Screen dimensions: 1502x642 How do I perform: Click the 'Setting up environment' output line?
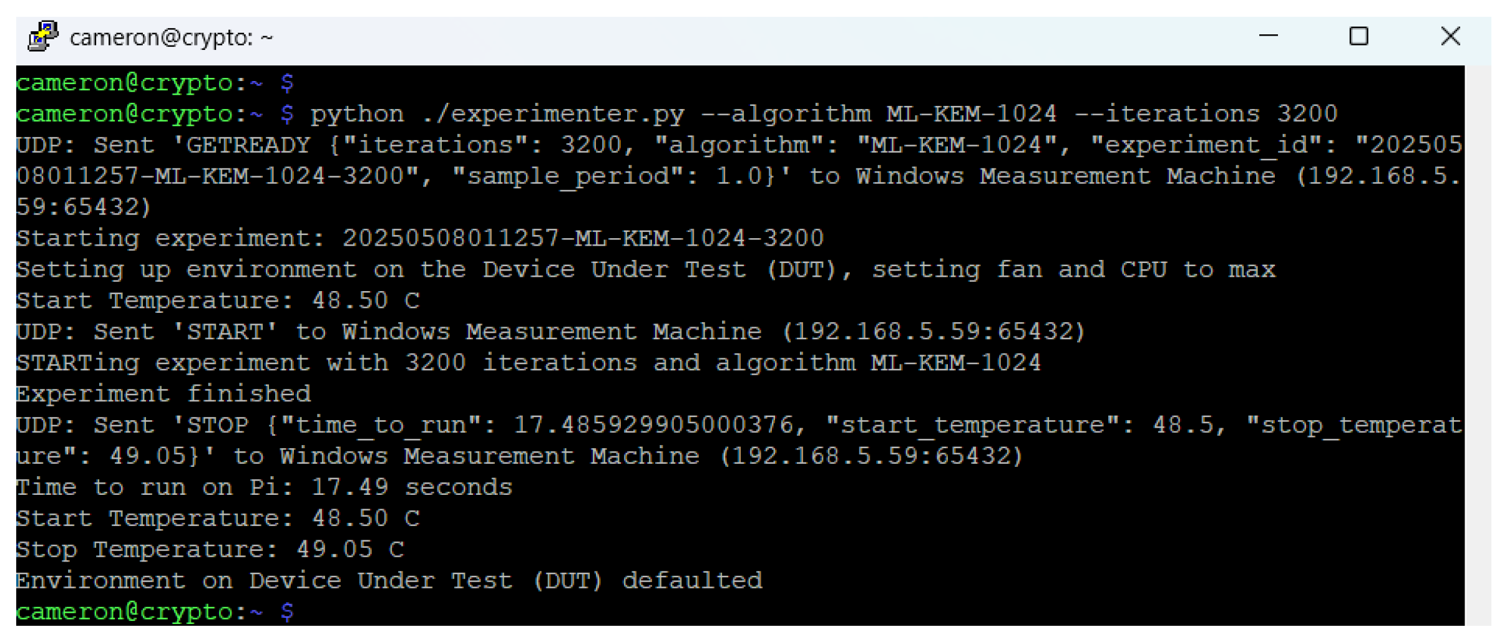(646, 269)
